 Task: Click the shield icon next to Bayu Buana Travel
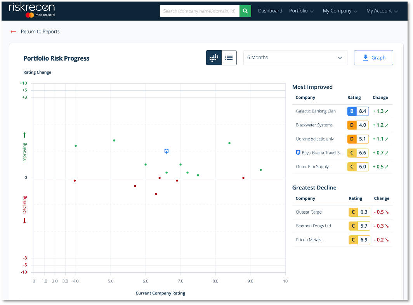tap(298, 152)
